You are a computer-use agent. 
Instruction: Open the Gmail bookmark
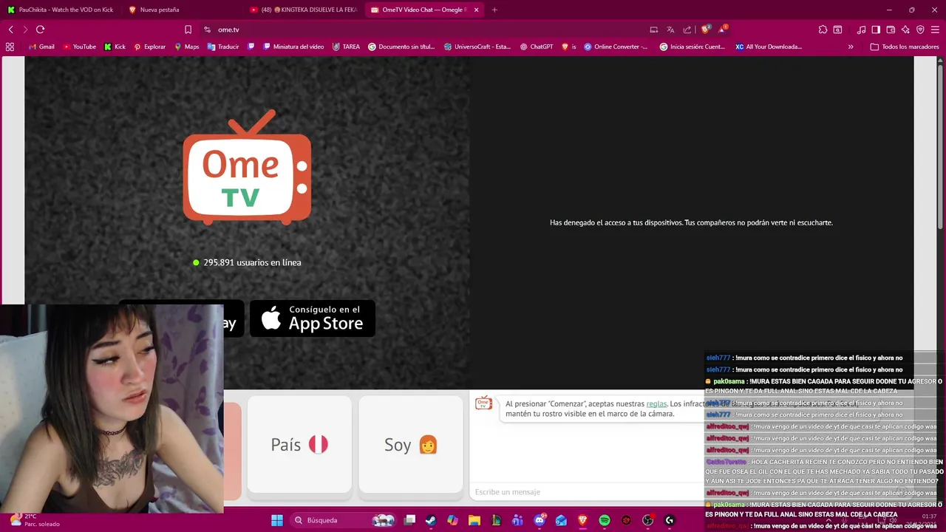pos(41,47)
